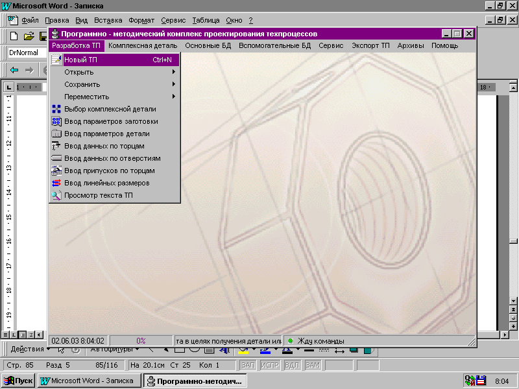519x389 pixels.
Task: Click the notepad icon beside Новый ТП
Action: (x=56, y=60)
